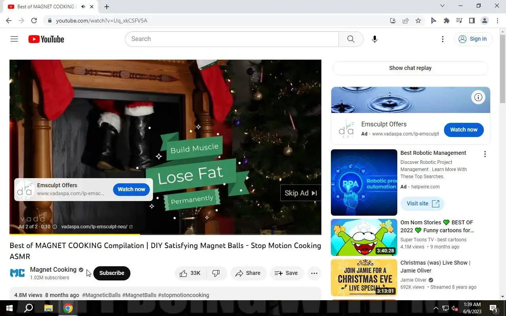Image resolution: width=506 pixels, height=316 pixels.
Task: Open ad info icon in video
Action: [55, 227]
